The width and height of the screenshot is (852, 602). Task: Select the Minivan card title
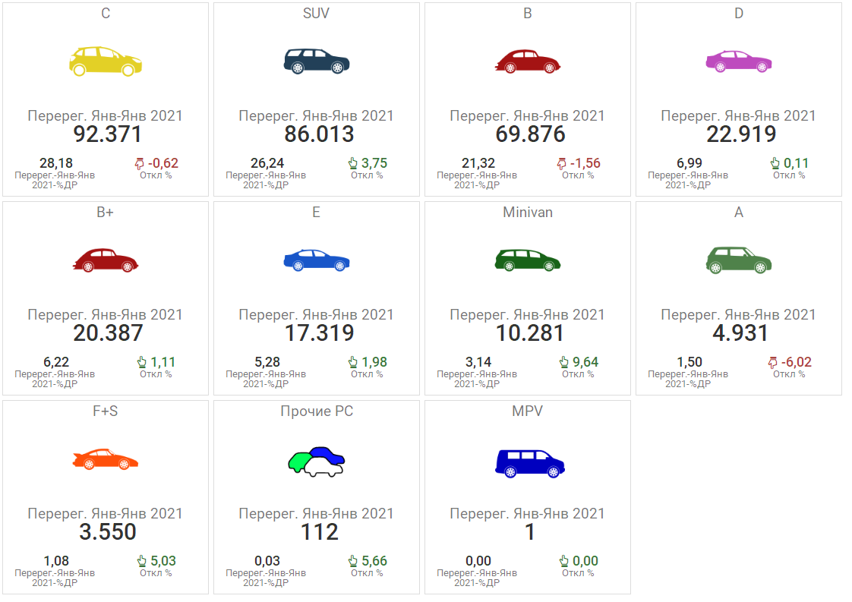(528, 213)
